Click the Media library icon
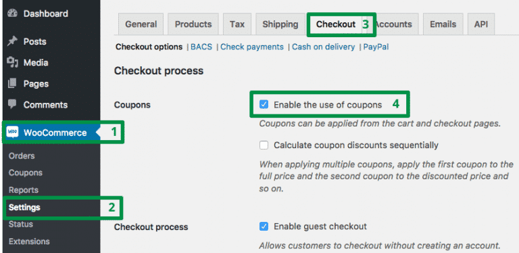519x253 pixels. [12, 63]
